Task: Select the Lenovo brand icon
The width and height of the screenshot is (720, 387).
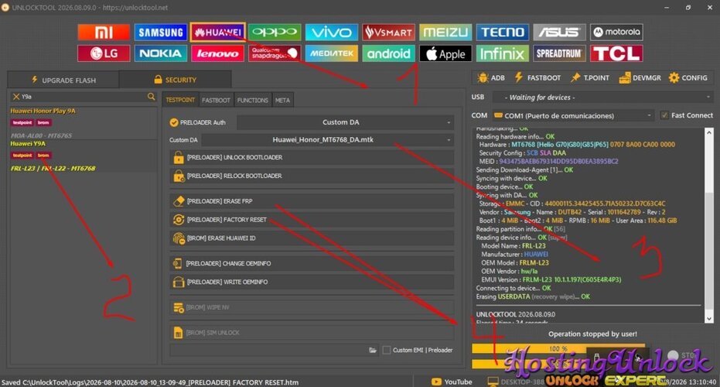Action: click(x=217, y=53)
